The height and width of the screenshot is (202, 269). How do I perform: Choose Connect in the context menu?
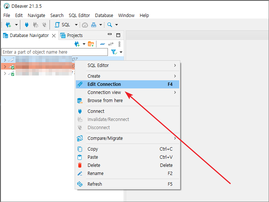tap(127, 111)
